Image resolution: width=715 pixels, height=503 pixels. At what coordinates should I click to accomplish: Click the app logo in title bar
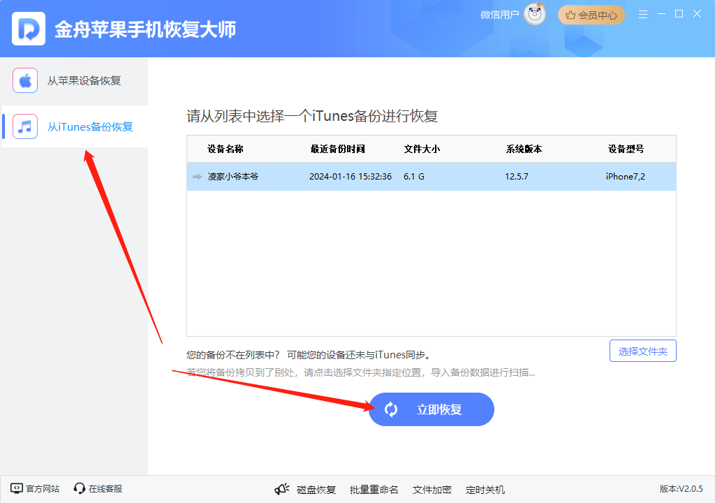tap(28, 29)
